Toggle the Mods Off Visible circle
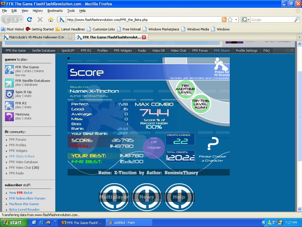The image size is (302, 227). pos(154,147)
